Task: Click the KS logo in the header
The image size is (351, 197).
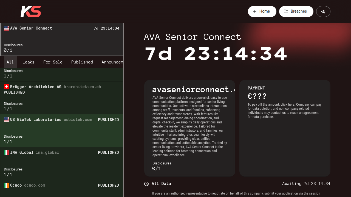Action: 31,11
